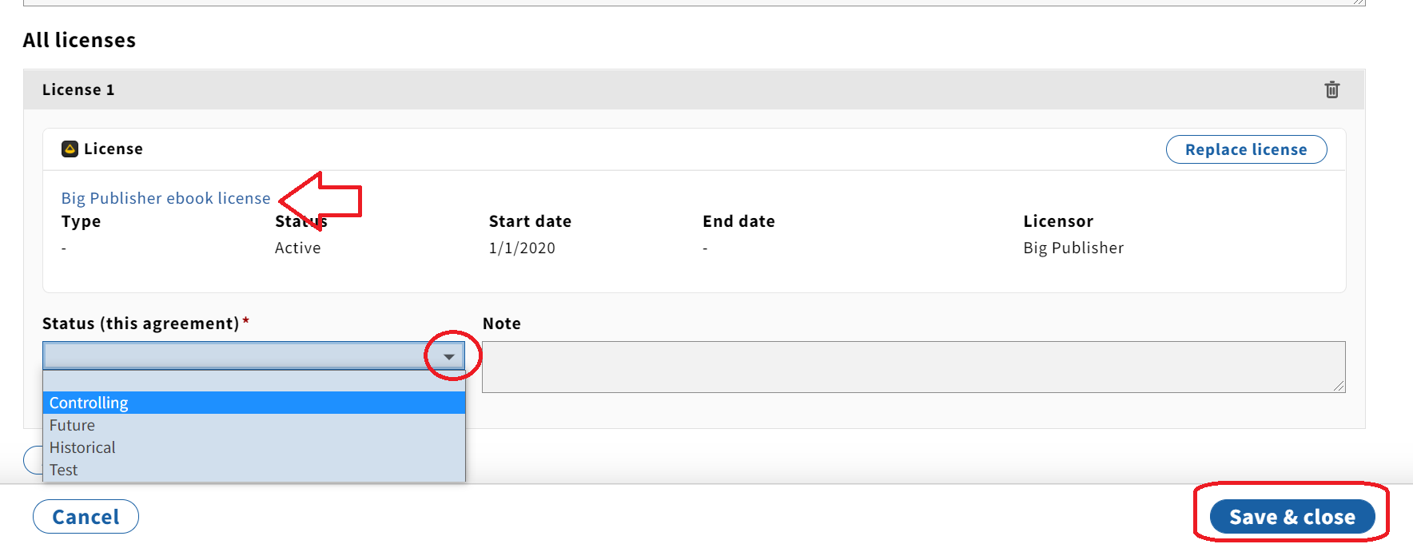Click inside the Note text area
Screen dimensions: 1413x544
coord(913,367)
